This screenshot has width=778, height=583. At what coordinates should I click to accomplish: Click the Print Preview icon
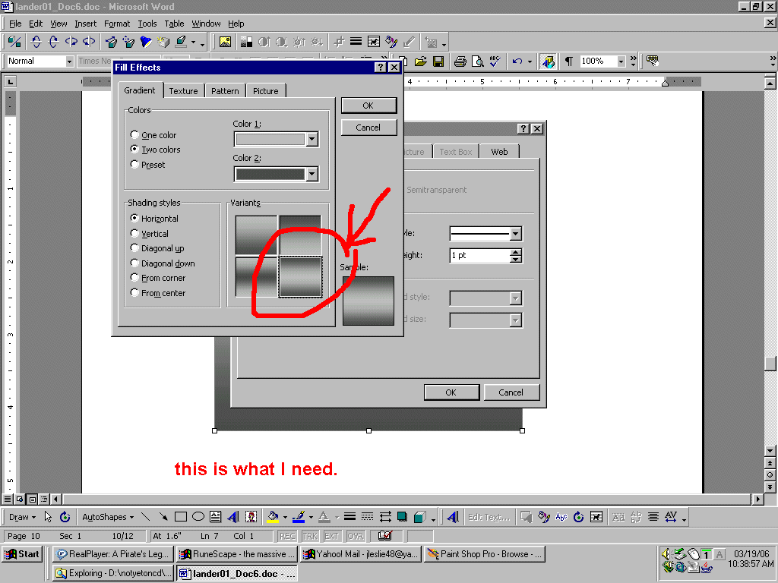pos(477,61)
